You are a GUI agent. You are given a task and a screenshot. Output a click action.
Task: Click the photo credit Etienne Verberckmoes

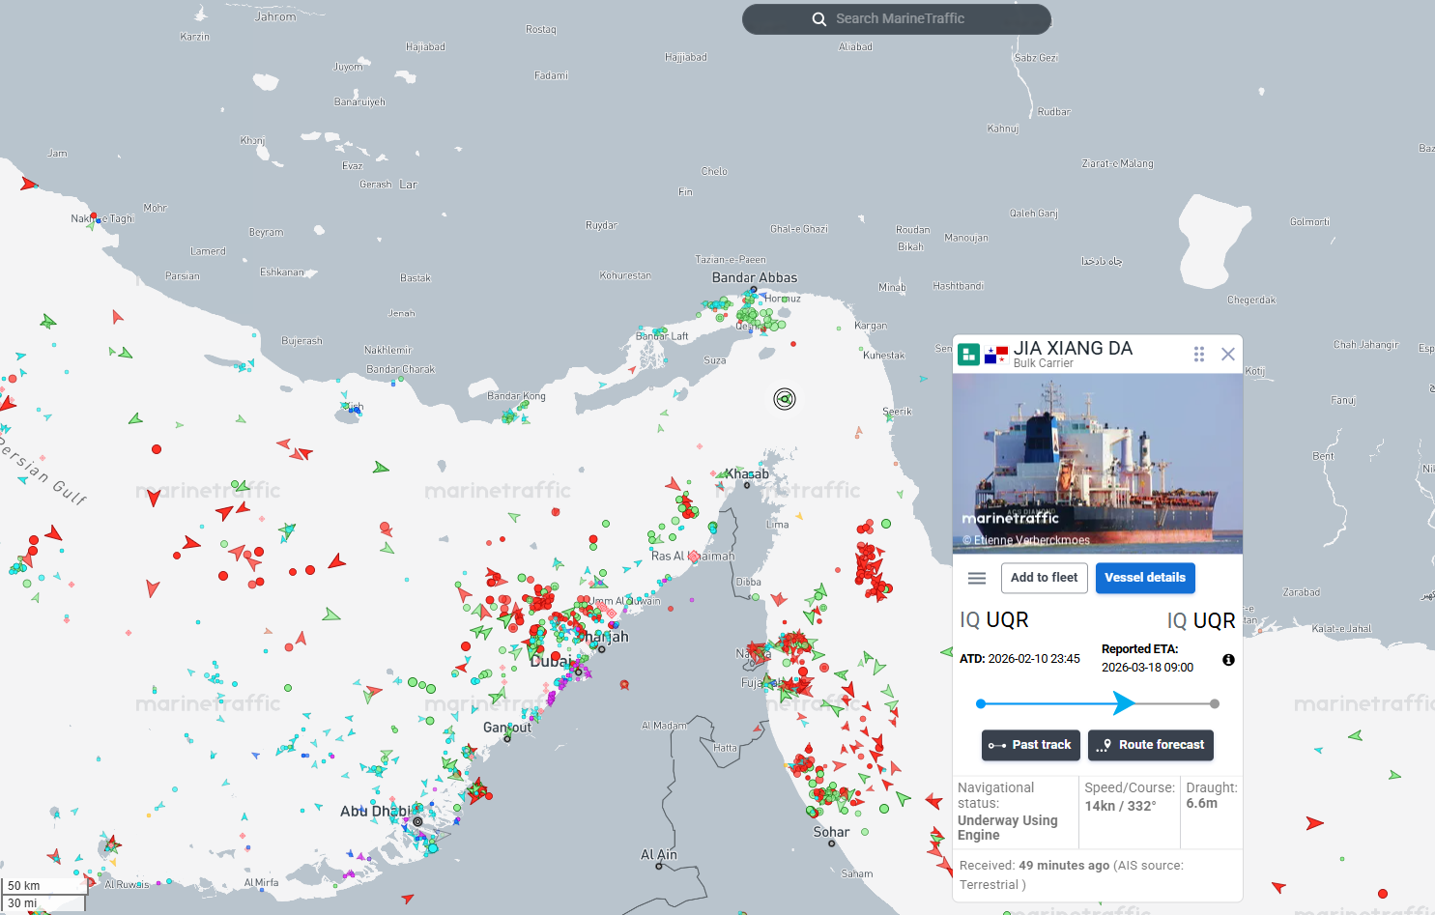click(x=1026, y=540)
